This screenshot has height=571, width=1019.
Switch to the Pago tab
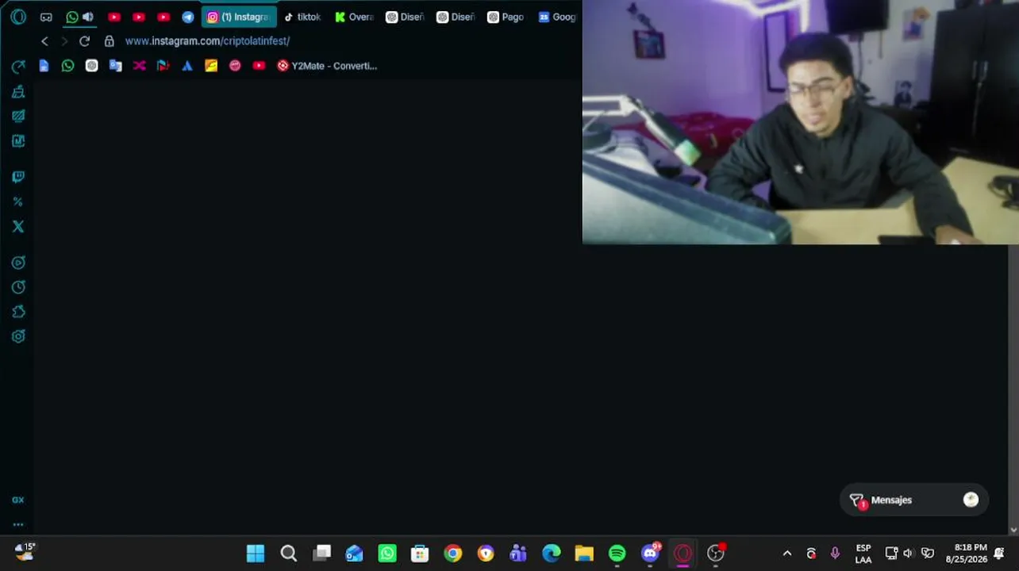click(506, 17)
